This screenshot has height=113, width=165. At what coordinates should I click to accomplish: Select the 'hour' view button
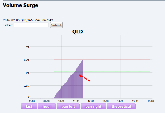pyautogui.click(x=47, y=106)
